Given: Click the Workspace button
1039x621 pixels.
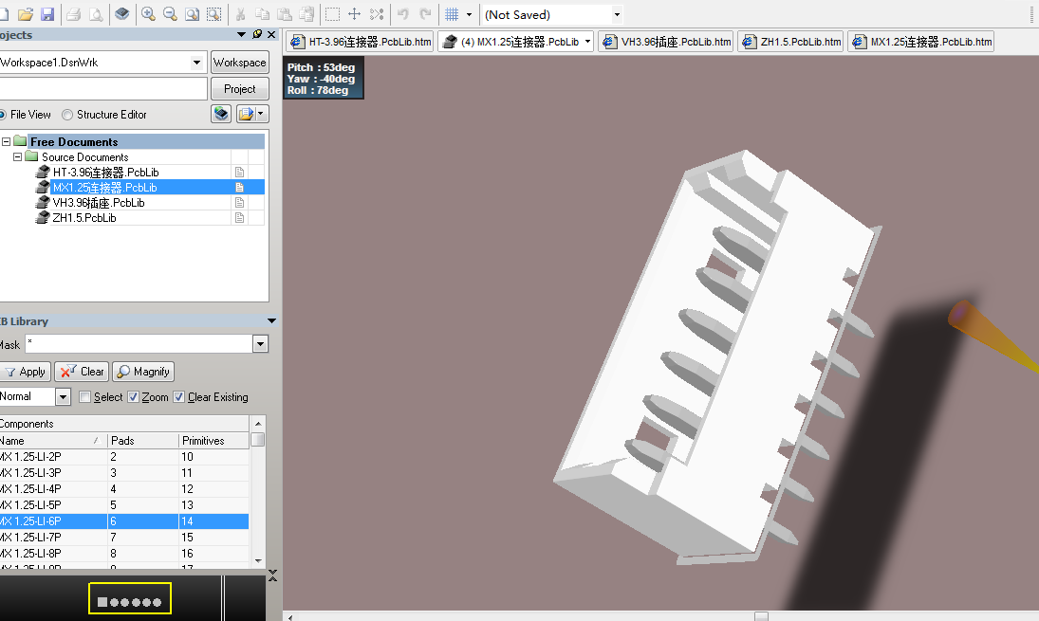Looking at the screenshot, I should click(x=239, y=63).
